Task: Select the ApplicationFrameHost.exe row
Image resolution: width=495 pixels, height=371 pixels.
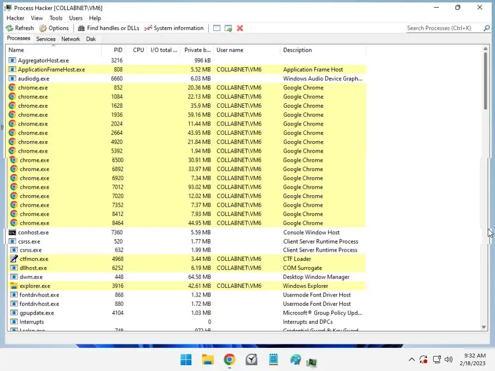Action: (x=186, y=70)
